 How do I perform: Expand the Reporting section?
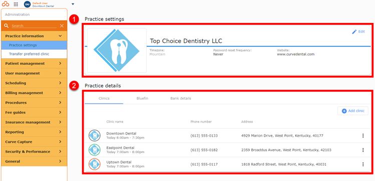34,132
